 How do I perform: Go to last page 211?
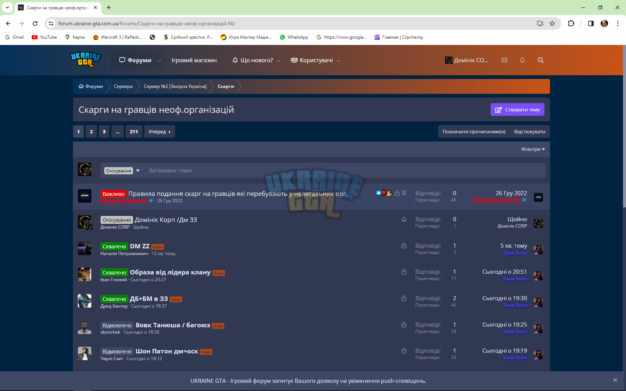point(134,131)
